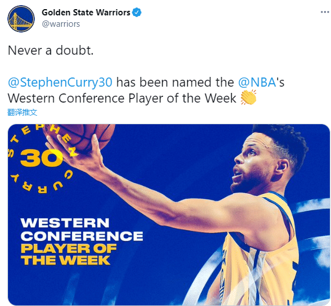Open the Warriors bridge logo avatar
The height and width of the screenshot is (306, 331).
[x=21, y=19]
